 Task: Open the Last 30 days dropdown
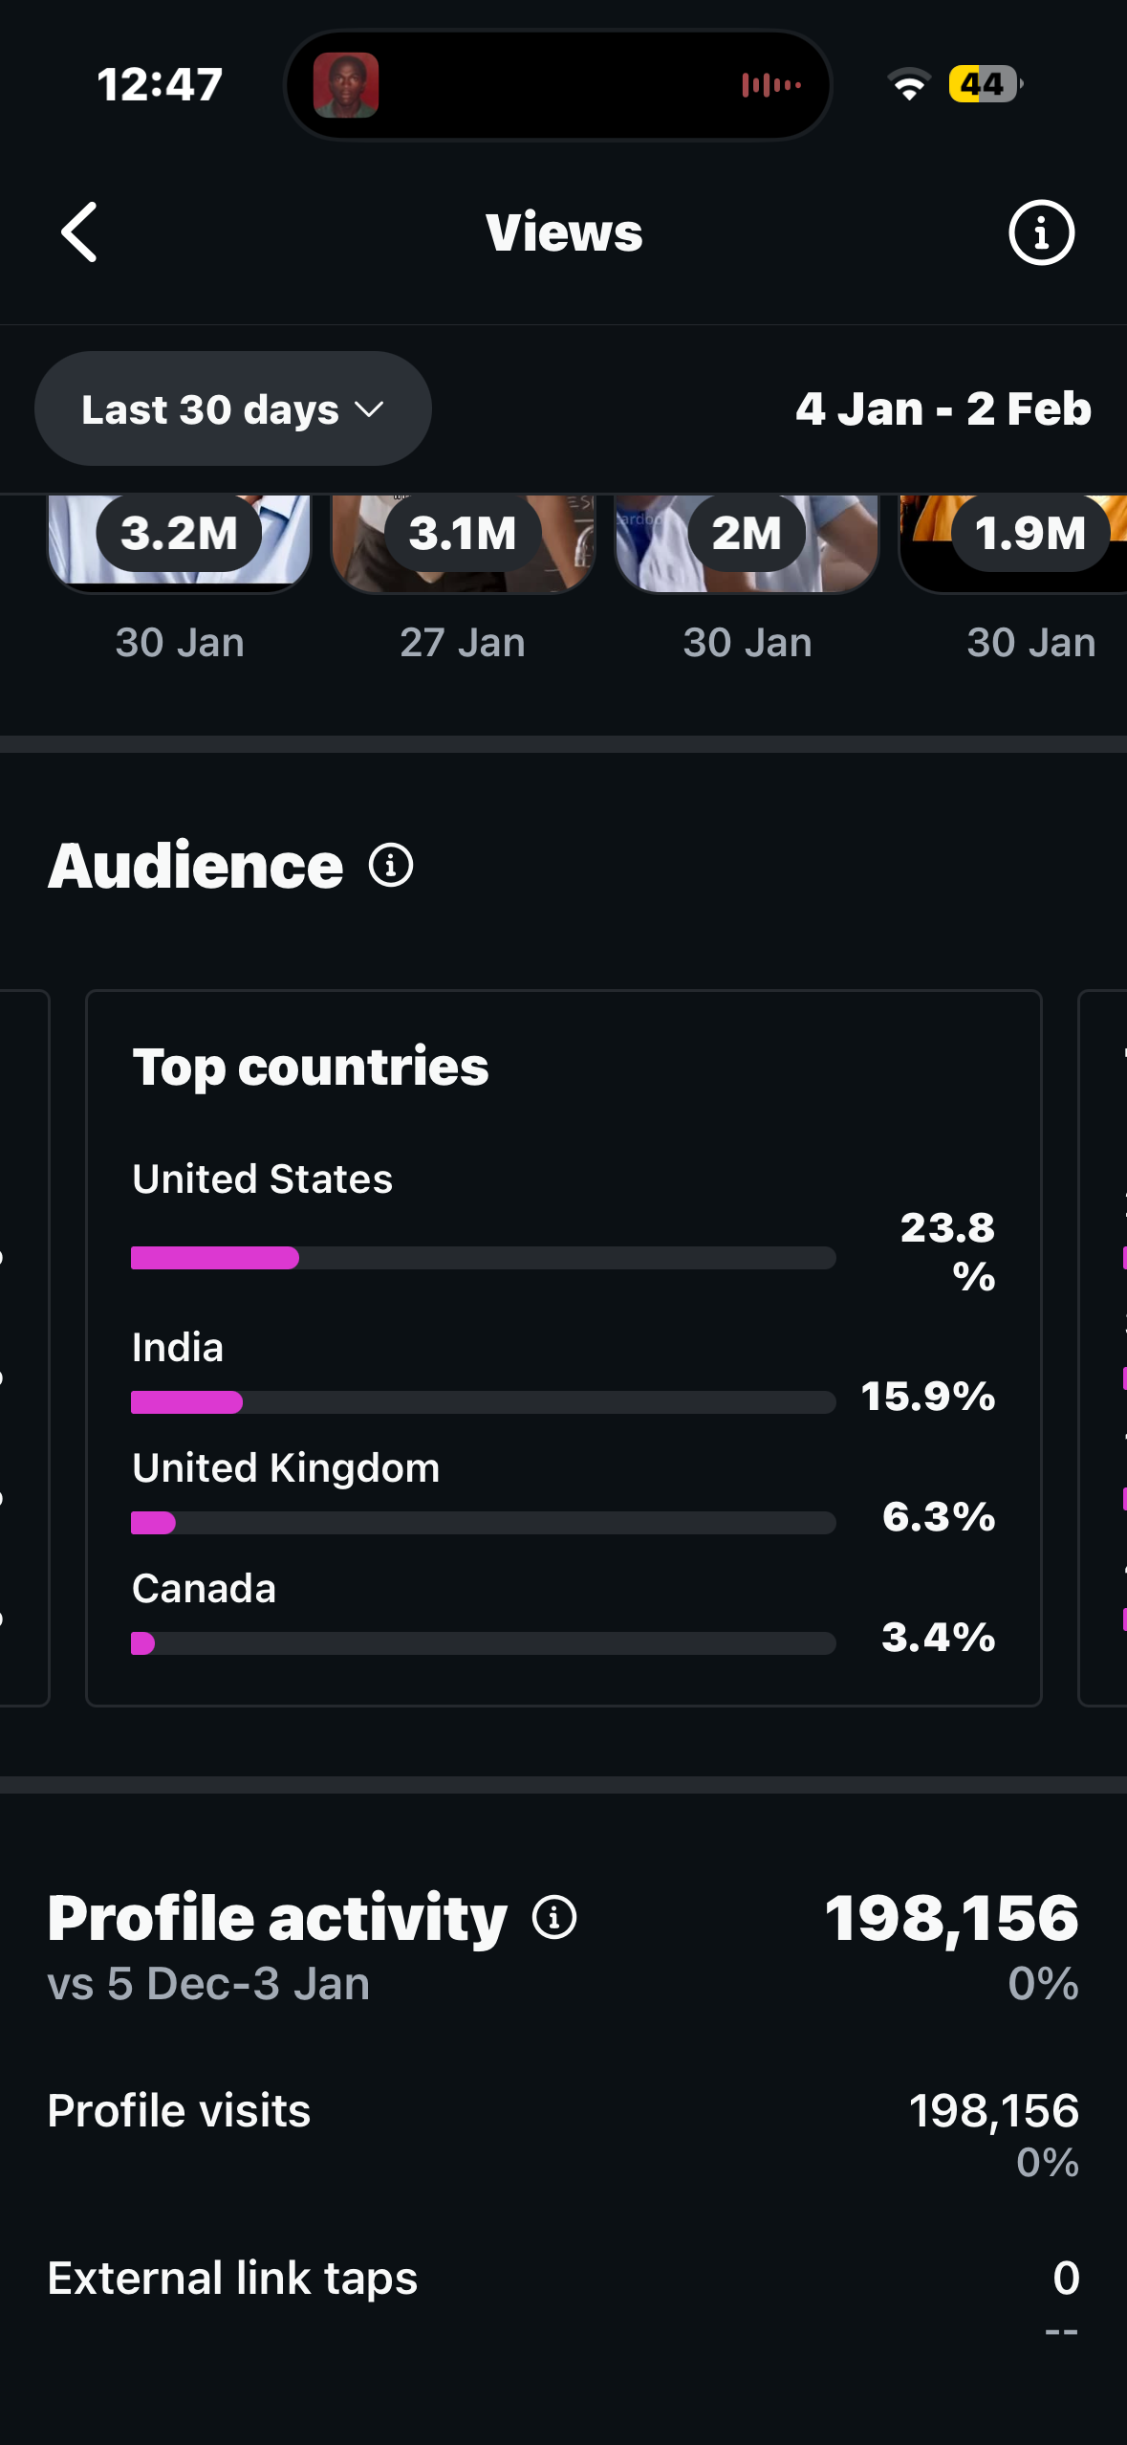point(233,409)
